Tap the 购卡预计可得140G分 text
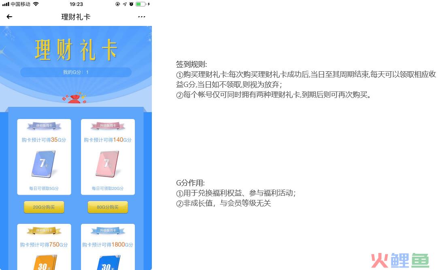The image size is (439, 270). click(108, 140)
